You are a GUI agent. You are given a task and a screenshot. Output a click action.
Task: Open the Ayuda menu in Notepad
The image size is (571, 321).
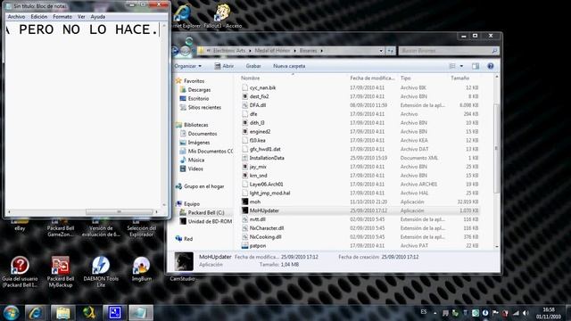97,17
